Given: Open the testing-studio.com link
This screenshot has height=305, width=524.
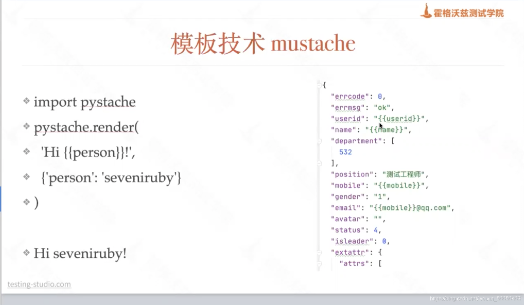Looking at the screenshot, I should (x=39, y=284).
